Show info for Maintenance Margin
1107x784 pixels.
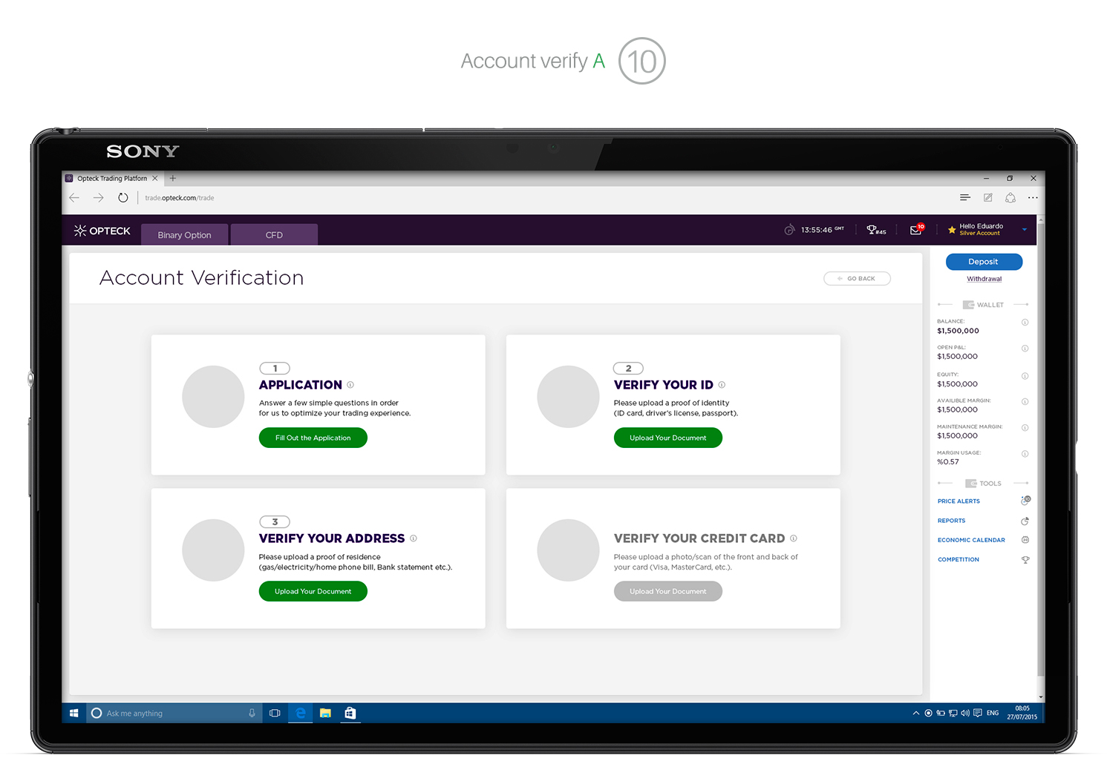(1025, 427)
